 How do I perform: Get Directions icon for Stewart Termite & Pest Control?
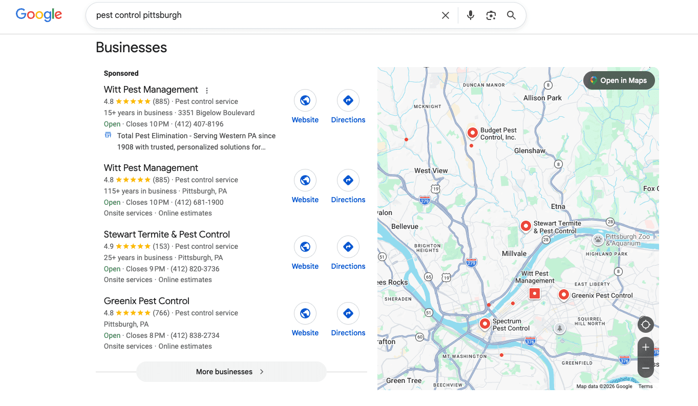[348, 247]
